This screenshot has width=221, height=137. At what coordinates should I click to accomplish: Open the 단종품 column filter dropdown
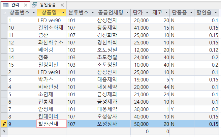pos(191,13)
